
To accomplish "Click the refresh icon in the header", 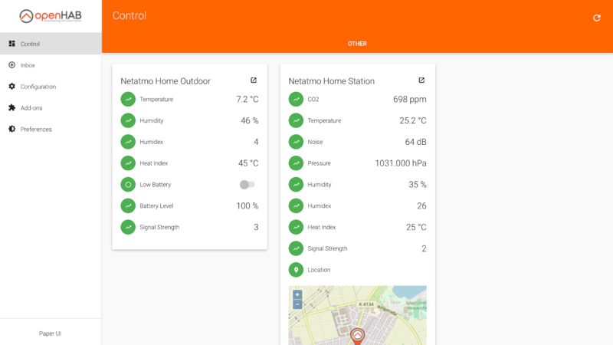I will coord(597,18).
